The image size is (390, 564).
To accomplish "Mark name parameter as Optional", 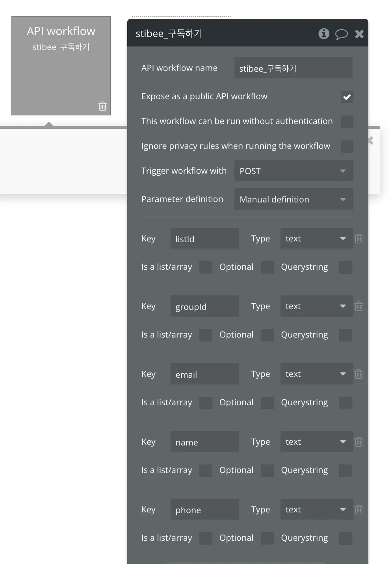I will (x=267, y=471).
